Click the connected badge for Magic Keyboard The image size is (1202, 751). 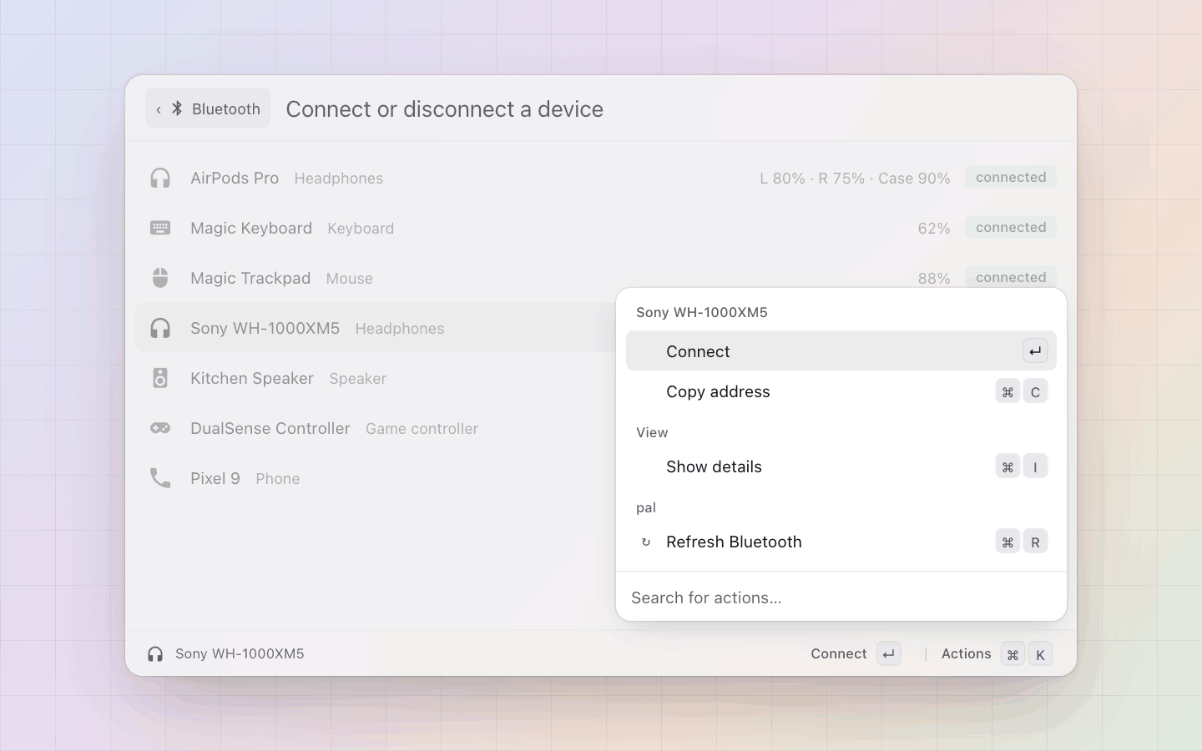1011,227
